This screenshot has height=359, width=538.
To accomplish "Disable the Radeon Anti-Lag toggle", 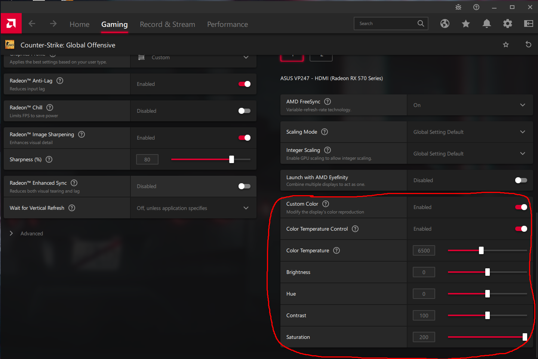I will point(245,84).
